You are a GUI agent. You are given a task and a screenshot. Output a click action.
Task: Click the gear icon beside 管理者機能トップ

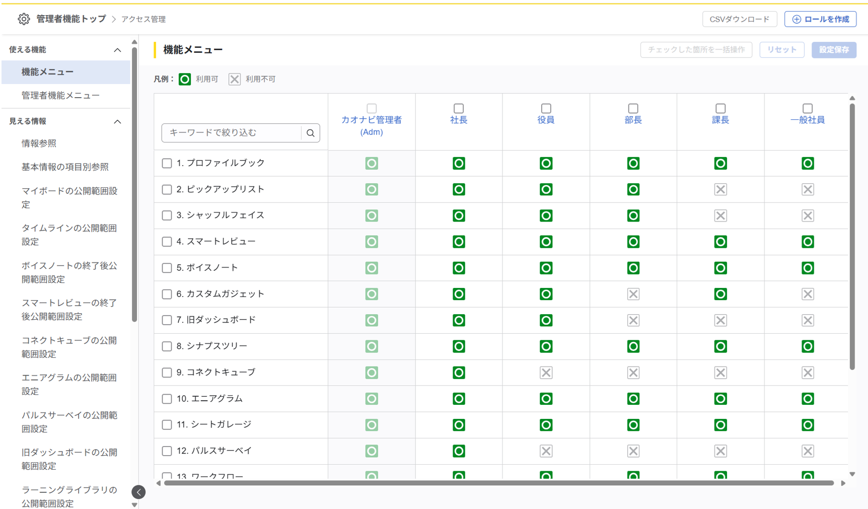(x=24, y=19)
